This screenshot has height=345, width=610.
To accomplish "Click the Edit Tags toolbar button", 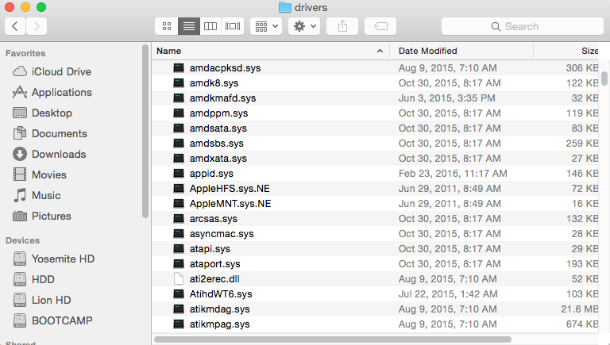I will [380, 26].
